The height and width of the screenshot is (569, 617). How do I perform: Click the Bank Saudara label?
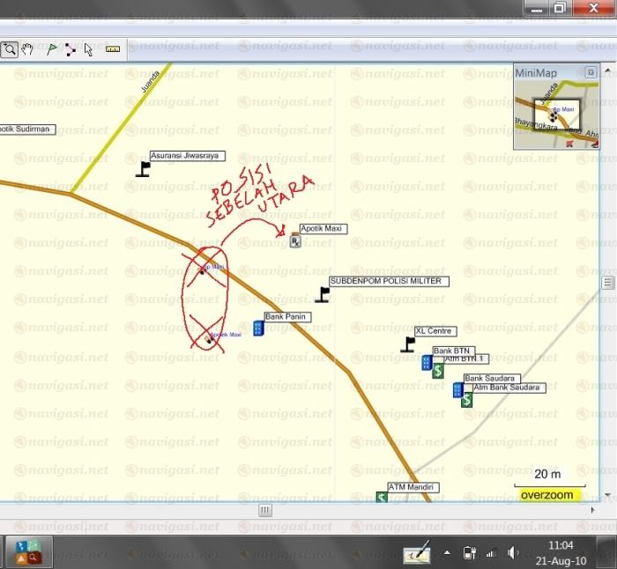click(490, 379)
